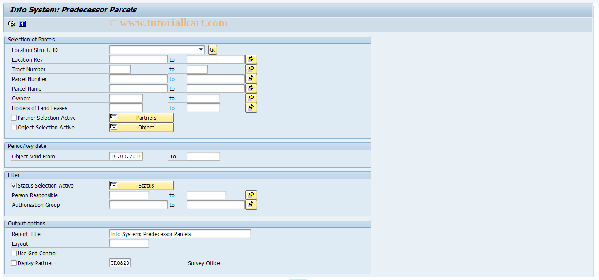
Task: Open multiple selection for Holders of Land Leases
Action: (x=251, y=108)
